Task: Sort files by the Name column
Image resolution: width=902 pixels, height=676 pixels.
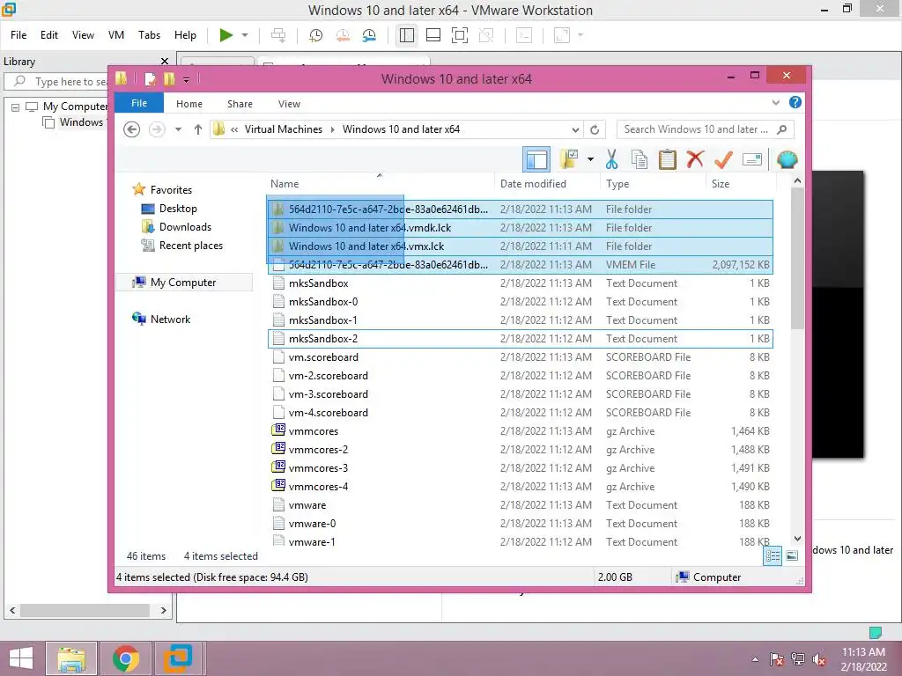Action: coord(380,184)
